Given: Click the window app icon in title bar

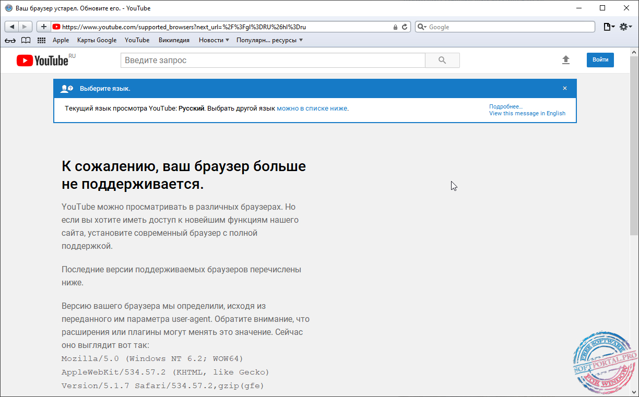Looking at the screenshot, I should (x=8, y=8).
